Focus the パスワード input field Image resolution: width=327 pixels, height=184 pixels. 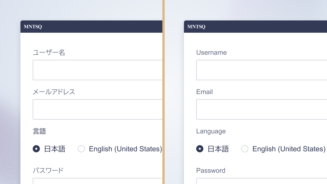pyautogui.click(x=98, y=181)
